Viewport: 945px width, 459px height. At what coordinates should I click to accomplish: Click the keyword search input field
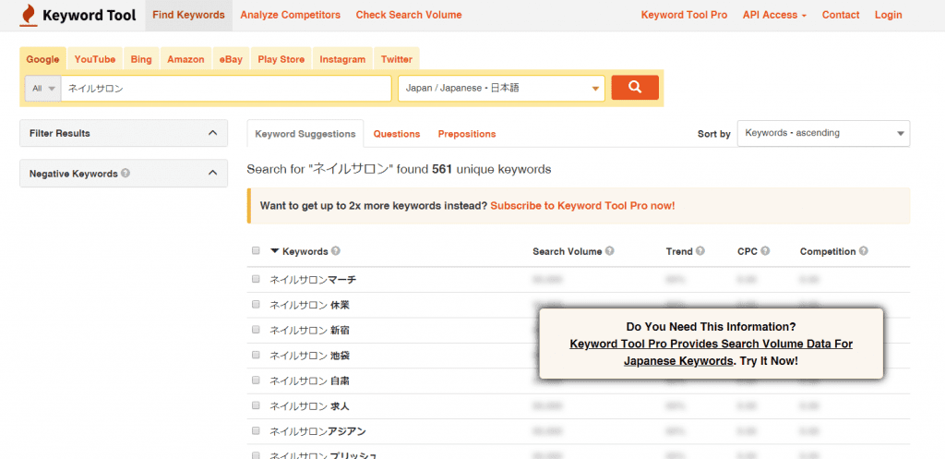[x=226, y=88]
